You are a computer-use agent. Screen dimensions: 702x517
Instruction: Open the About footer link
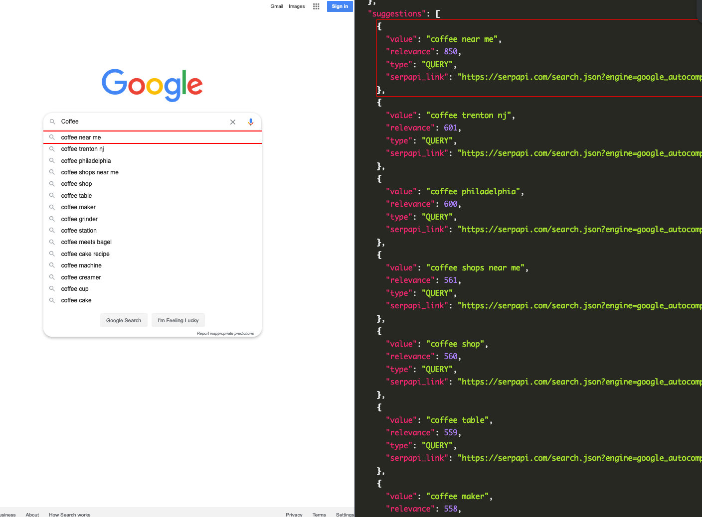[x=32, y=515]
